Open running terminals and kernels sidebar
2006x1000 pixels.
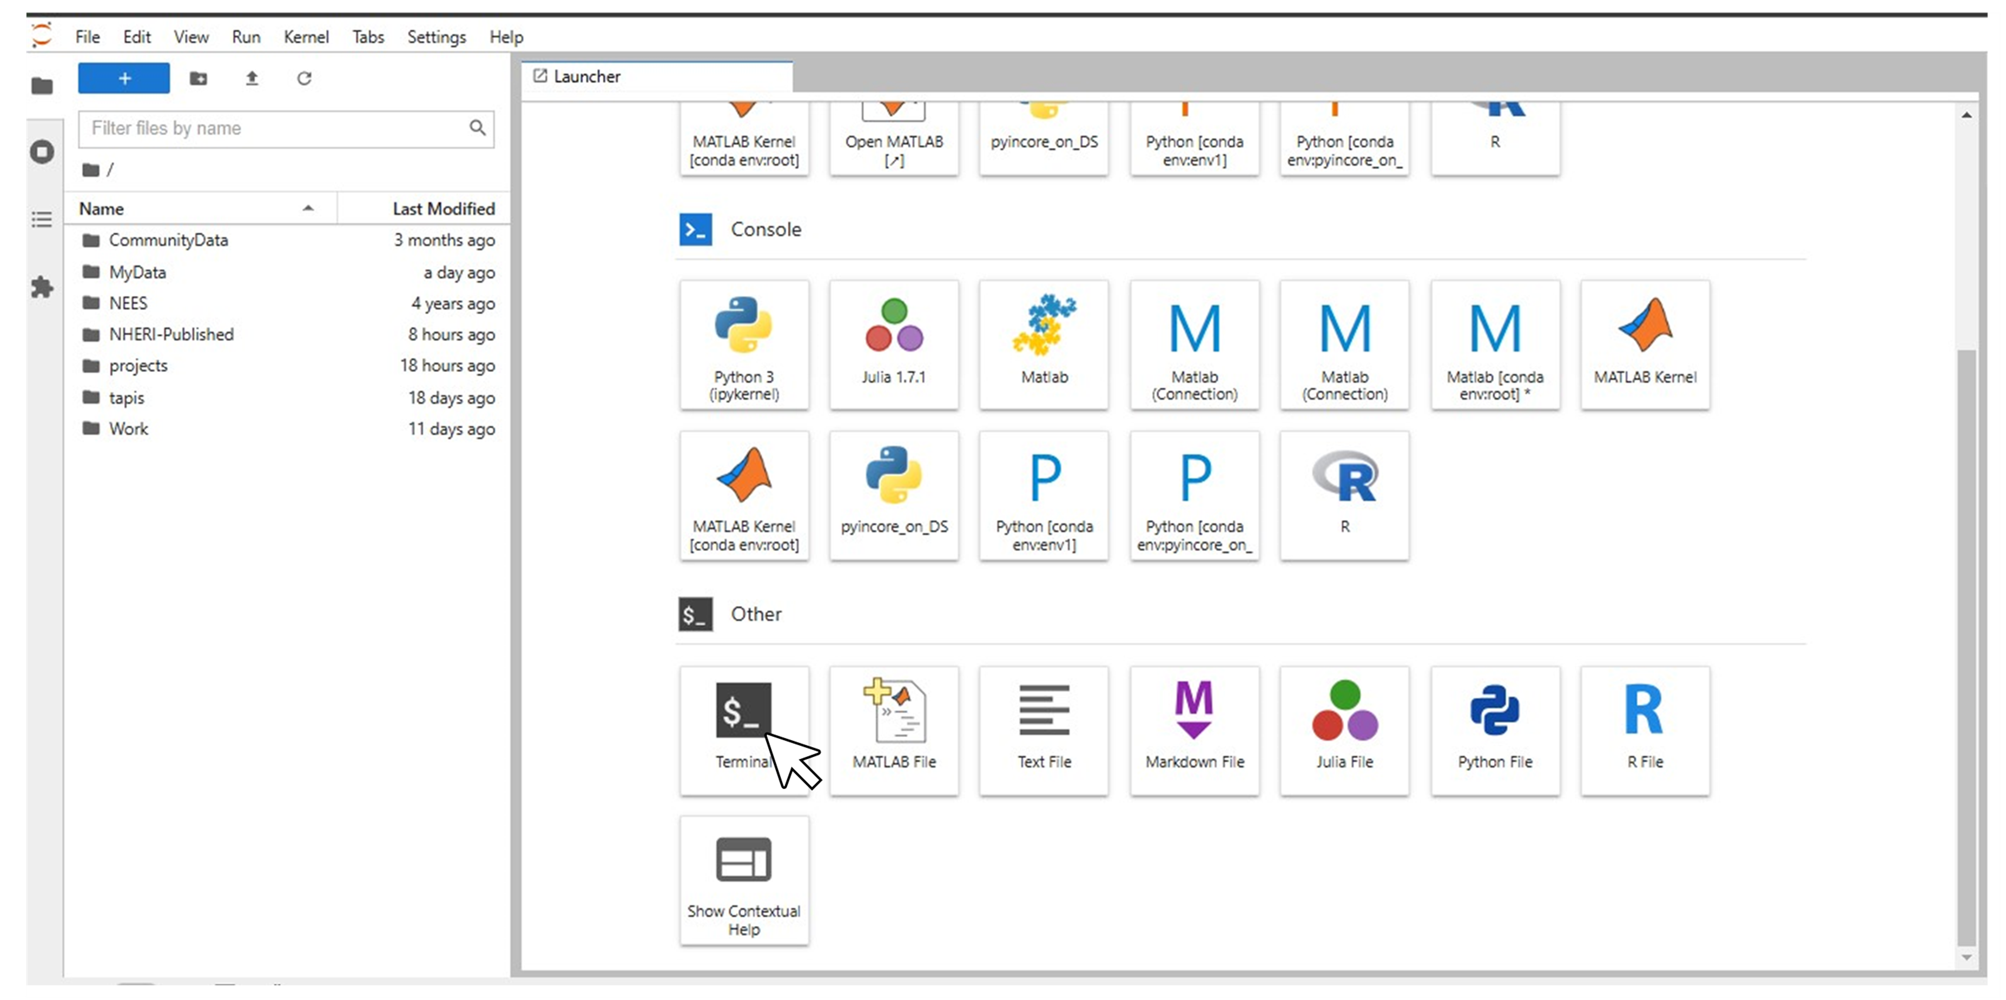(42, 152)
